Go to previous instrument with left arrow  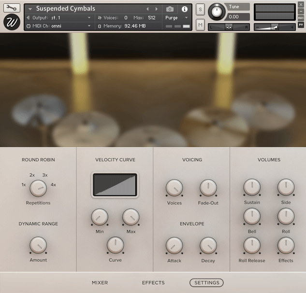tap(147, 9)
